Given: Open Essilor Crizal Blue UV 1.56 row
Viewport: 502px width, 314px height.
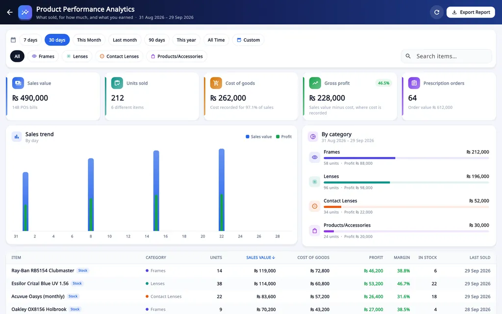Looking at the screenshot, I should [251, 284].
